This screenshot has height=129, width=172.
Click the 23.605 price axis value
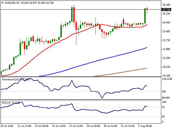(166, 31)
